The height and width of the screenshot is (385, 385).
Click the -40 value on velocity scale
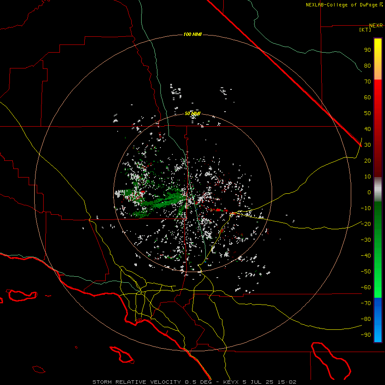point(366,256)
